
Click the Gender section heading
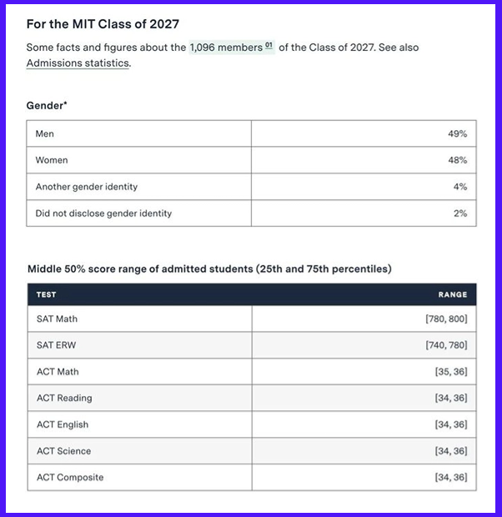47,107
